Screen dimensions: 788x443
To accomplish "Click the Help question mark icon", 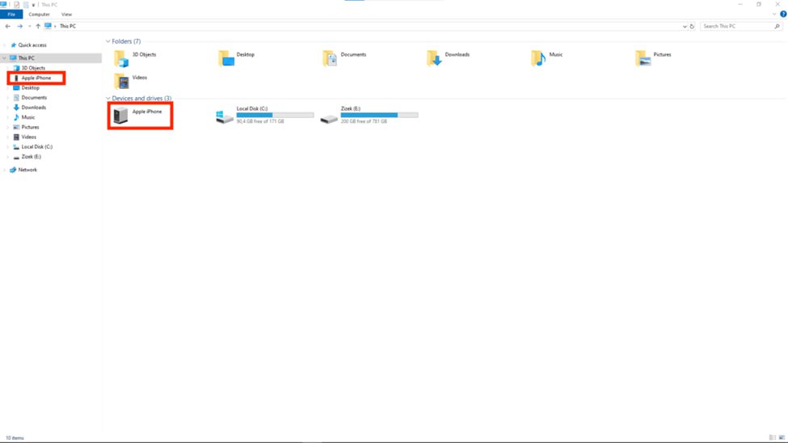I will (x=782, y=15).
